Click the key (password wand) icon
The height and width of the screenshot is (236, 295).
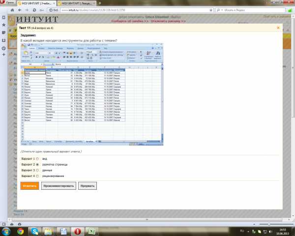42,10
